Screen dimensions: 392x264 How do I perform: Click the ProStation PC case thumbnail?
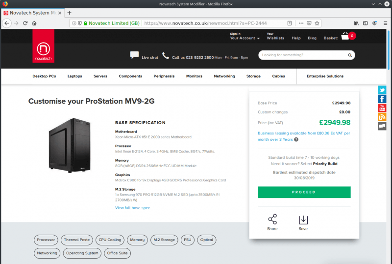click(70, 145)
